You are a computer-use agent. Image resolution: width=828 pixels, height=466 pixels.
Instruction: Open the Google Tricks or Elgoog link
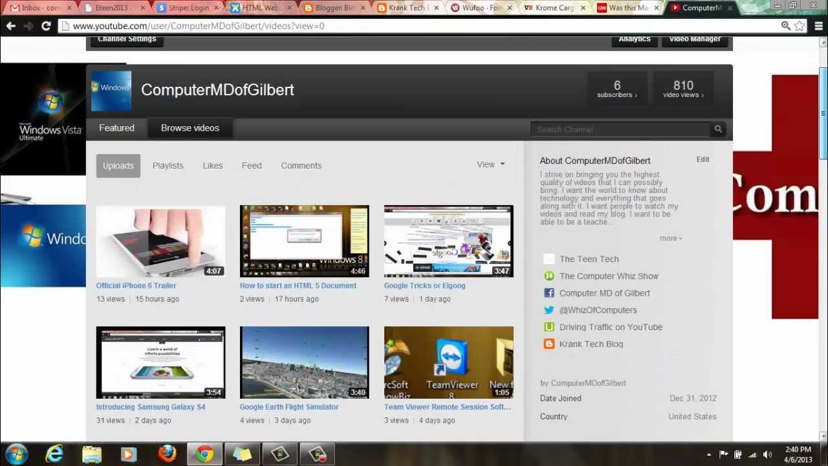[424, 285]
